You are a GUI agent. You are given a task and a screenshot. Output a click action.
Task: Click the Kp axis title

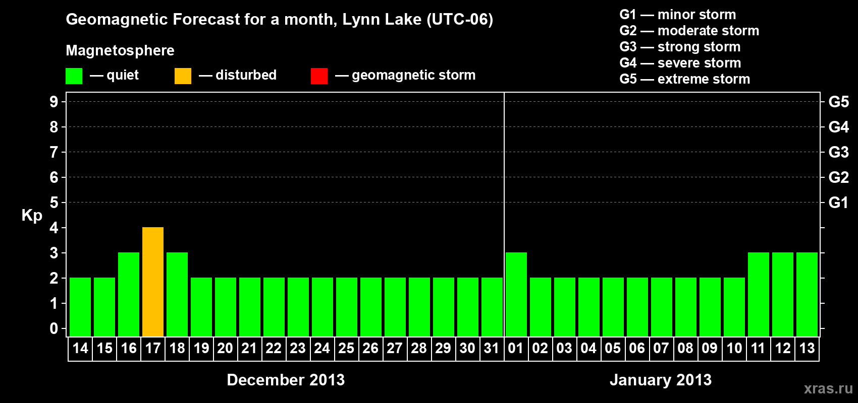(32, 216)
